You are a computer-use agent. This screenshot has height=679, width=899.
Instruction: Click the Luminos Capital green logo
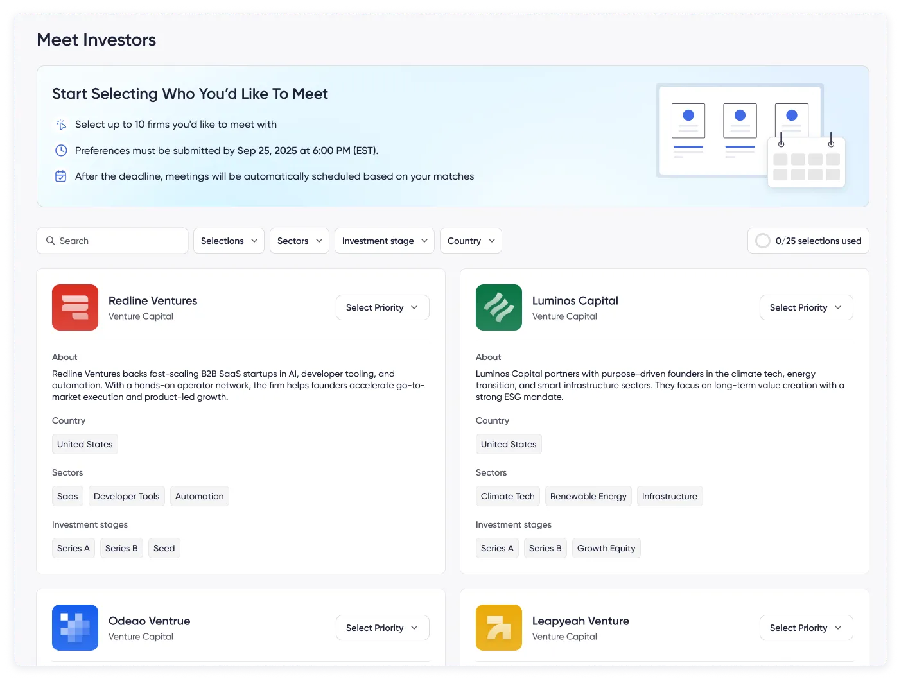pyautogui.click(x=499, y=307)
